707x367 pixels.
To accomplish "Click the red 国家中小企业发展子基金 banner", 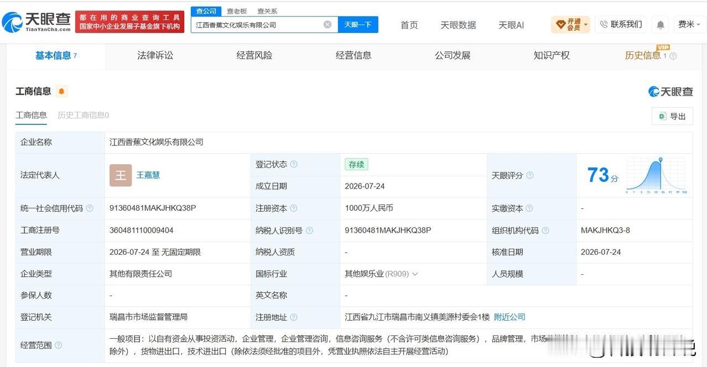I will coord(130,22).
